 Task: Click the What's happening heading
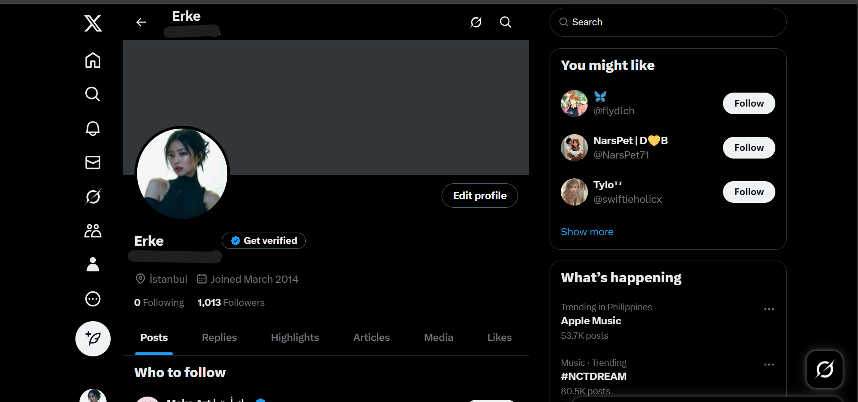(x=621, y=277)
